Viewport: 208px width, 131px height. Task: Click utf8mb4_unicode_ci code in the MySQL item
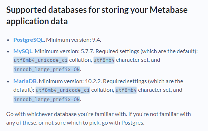pyautogui.click(x=41, y=60)
